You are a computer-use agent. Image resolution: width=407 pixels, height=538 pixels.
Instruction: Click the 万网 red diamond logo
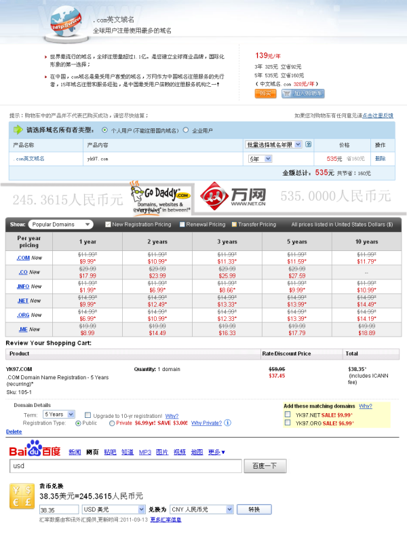click(x=214, y=196)
